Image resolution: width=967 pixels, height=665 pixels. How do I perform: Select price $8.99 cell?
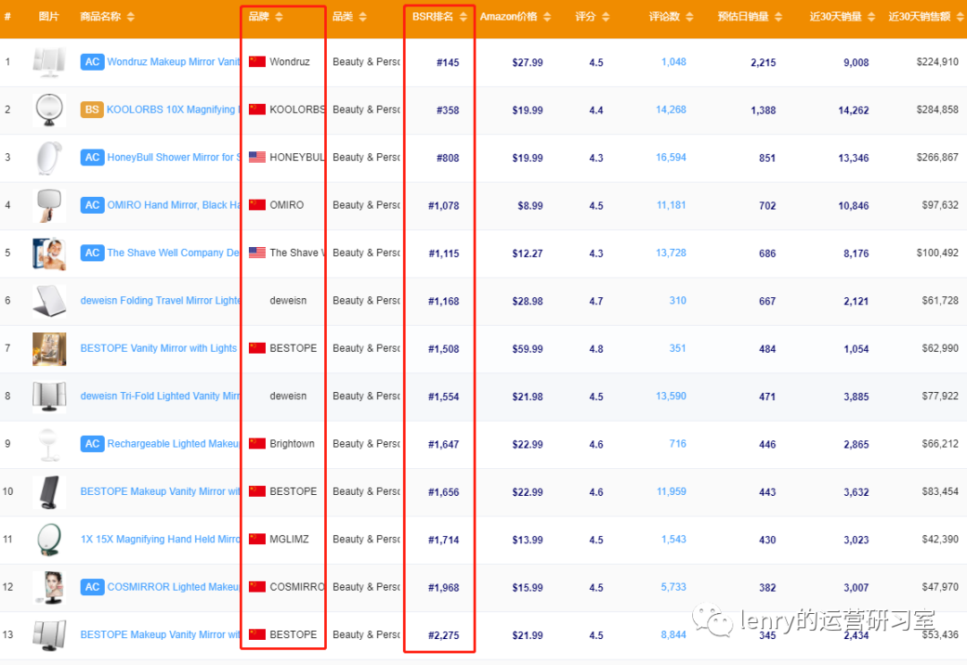click(x=530, y=206)
